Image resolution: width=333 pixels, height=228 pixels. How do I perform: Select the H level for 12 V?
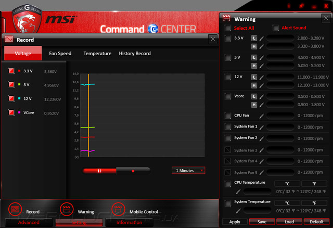point(254,85)
